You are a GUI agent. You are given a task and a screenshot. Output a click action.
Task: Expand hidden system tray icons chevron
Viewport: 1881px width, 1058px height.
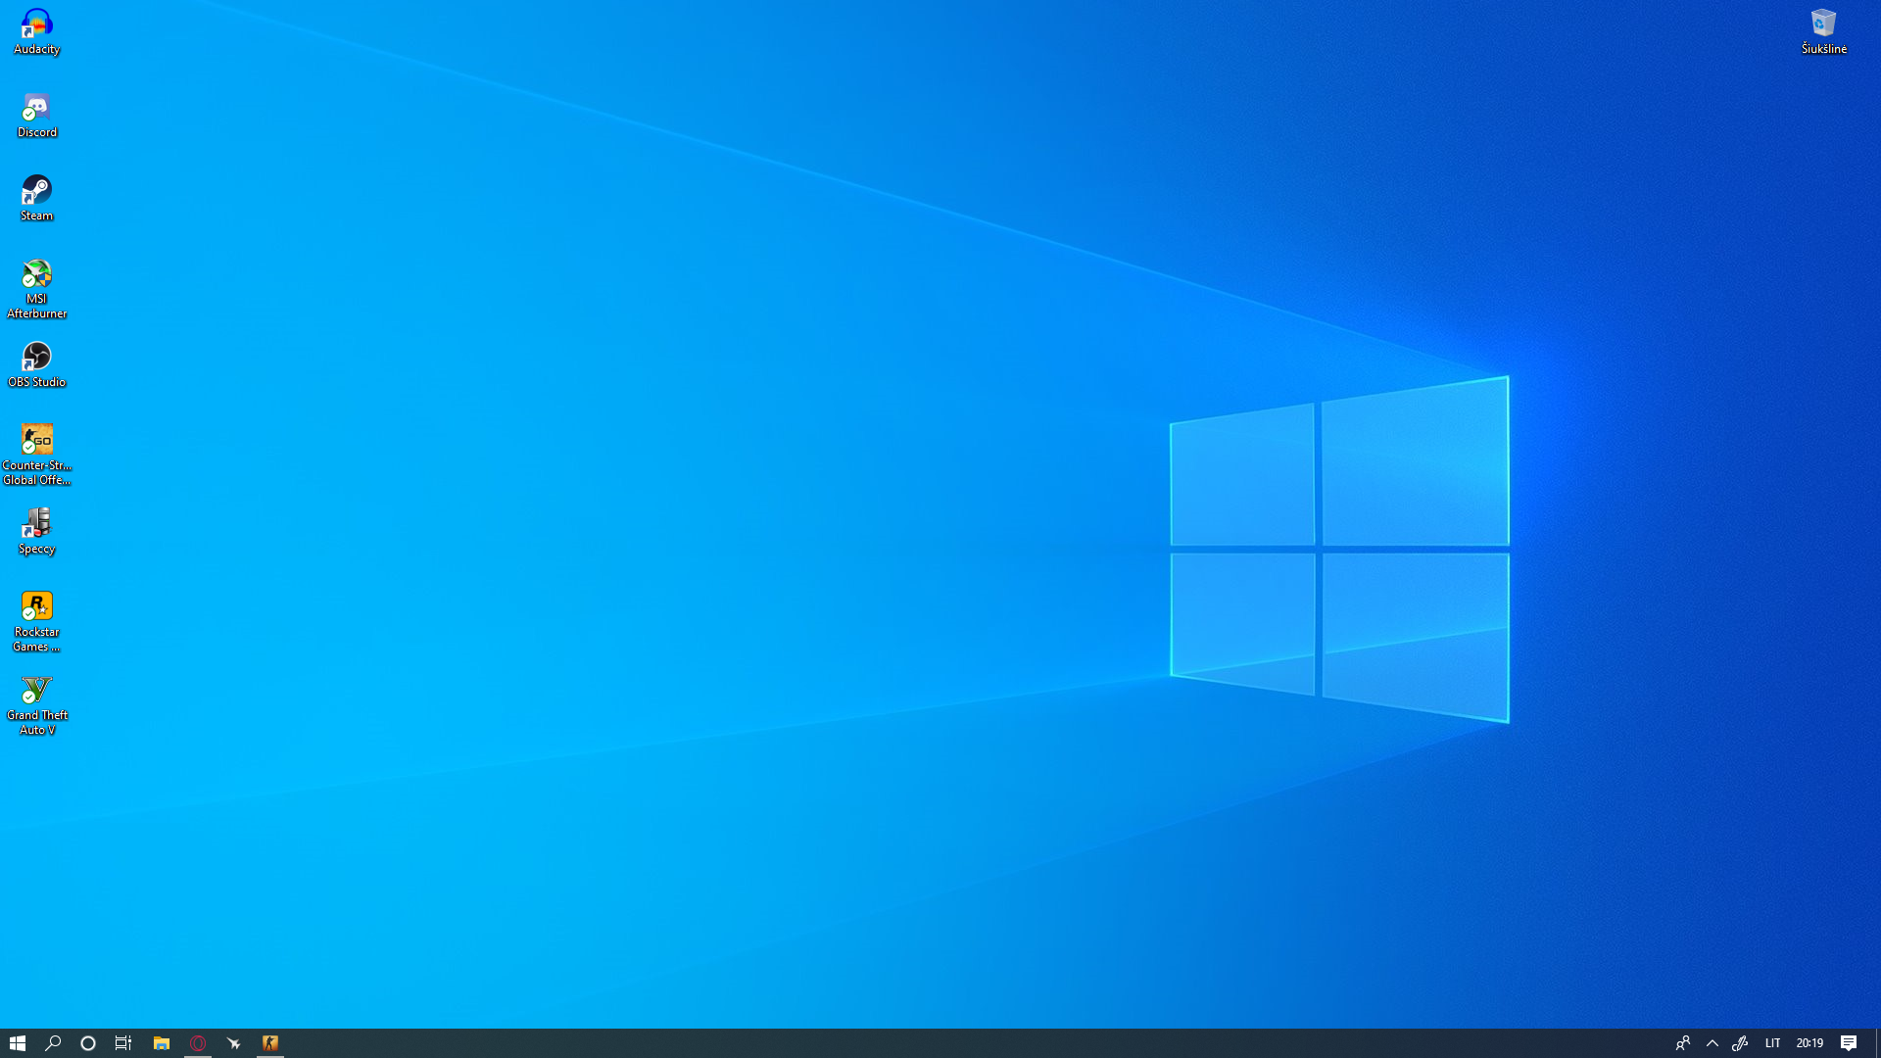(x=1712, y=1043)
